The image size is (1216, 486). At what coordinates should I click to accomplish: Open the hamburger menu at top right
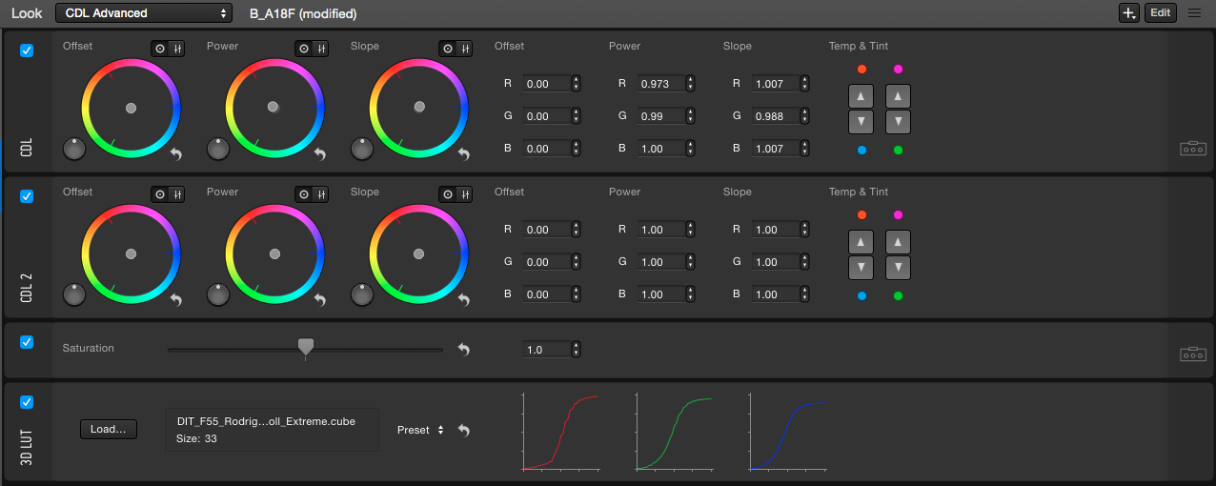1194,13
